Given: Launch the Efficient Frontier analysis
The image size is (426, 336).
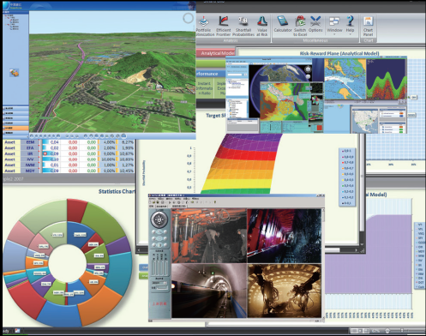Looking at the screenshot, I should point(223,26).
